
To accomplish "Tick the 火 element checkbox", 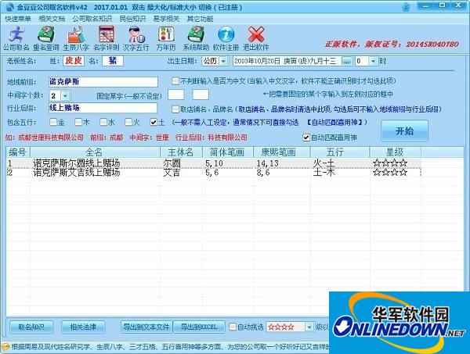I will [128, 122].
